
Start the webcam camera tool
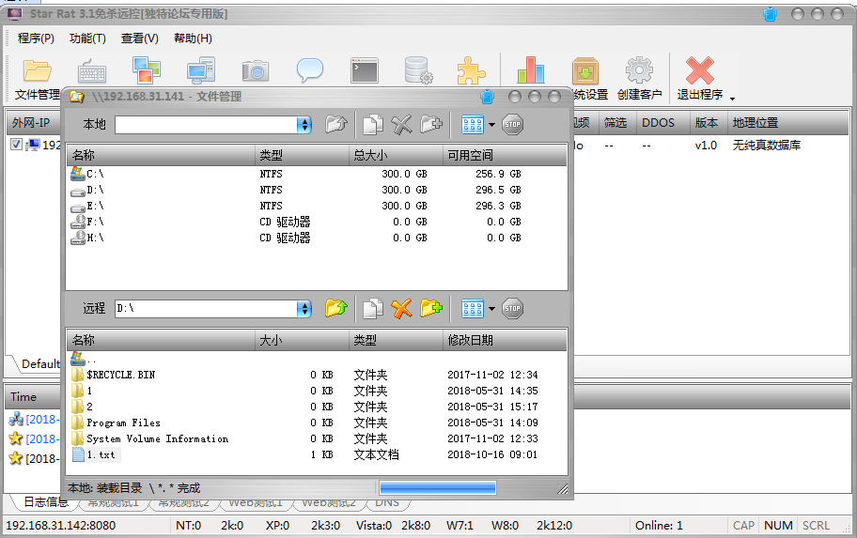click(256, 71)
